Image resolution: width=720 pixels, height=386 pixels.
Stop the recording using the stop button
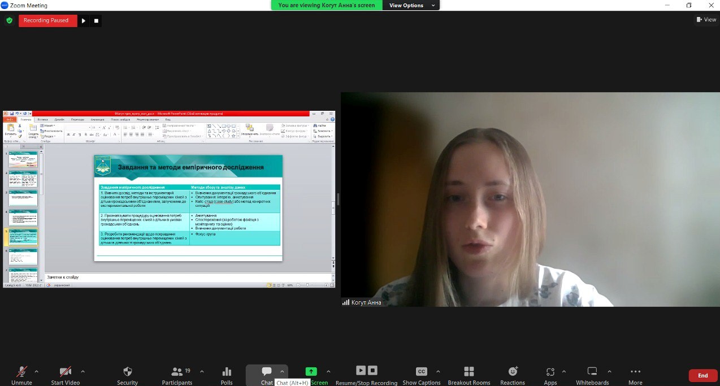(x=96, y=21)
